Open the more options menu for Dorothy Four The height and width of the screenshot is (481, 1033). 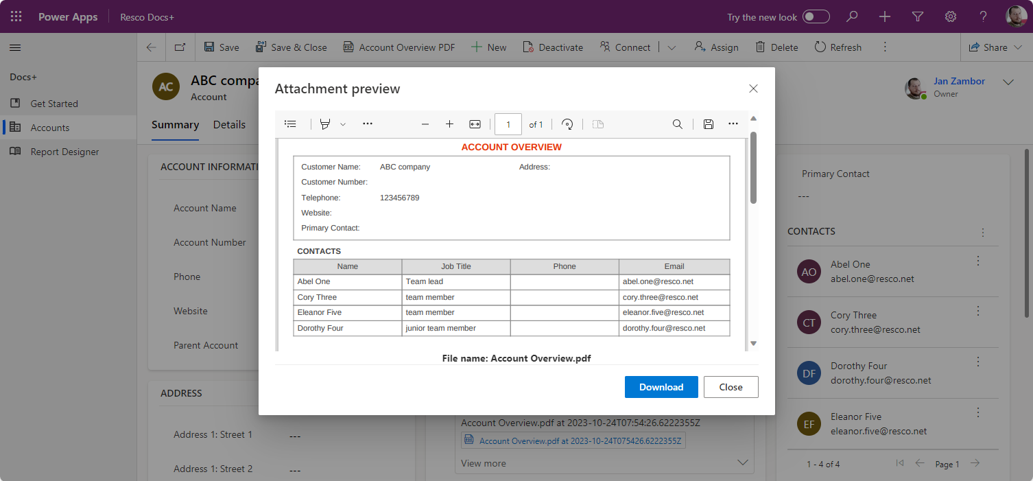(x=978, y=362)
